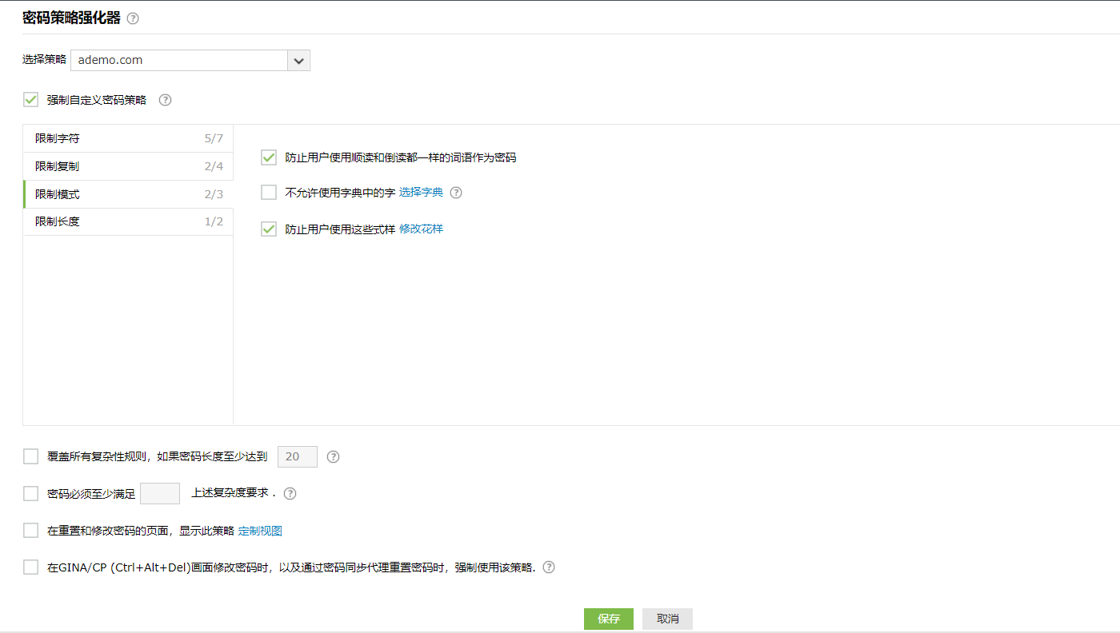
Task: Click the 选择字典 link
Action: point(421,193)
